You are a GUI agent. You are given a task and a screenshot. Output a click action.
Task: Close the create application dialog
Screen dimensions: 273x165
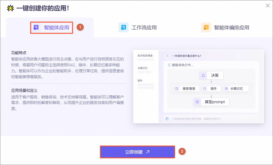[268, 6]
